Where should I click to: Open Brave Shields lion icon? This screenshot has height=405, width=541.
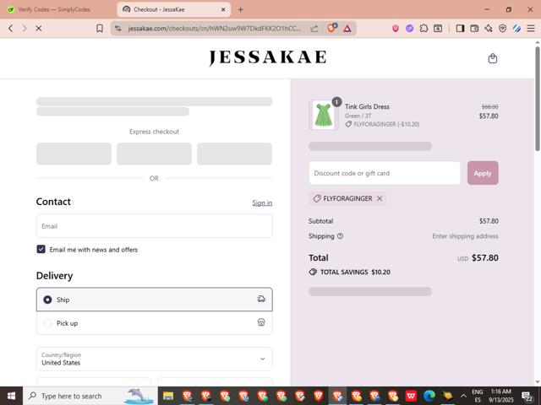click(x=331, y=28)
